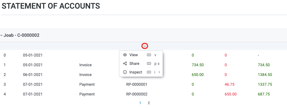Click the Statement of Accounts heading
Image resolution: width=287 pixels, height=108 pixels.
[x=51, y=6]
